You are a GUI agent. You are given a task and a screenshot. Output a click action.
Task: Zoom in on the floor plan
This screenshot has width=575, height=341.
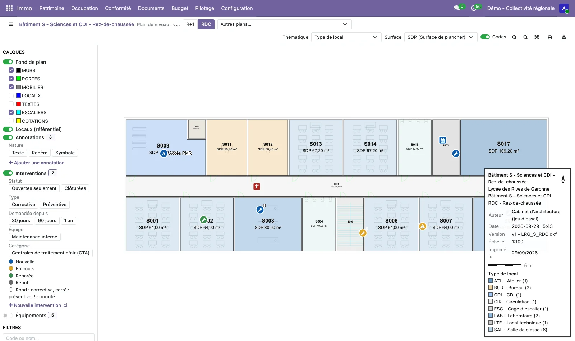tap(514, 37)
